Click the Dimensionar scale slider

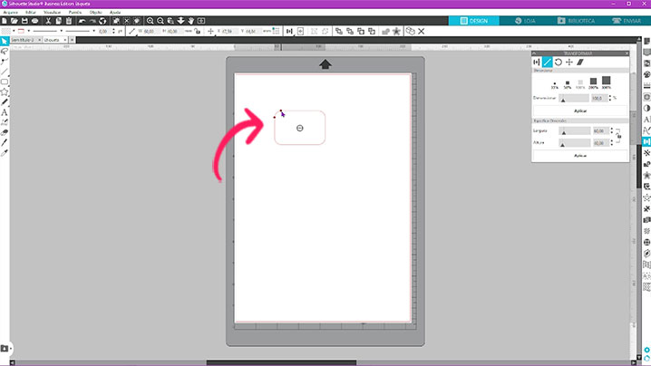[x=574, y=97]
